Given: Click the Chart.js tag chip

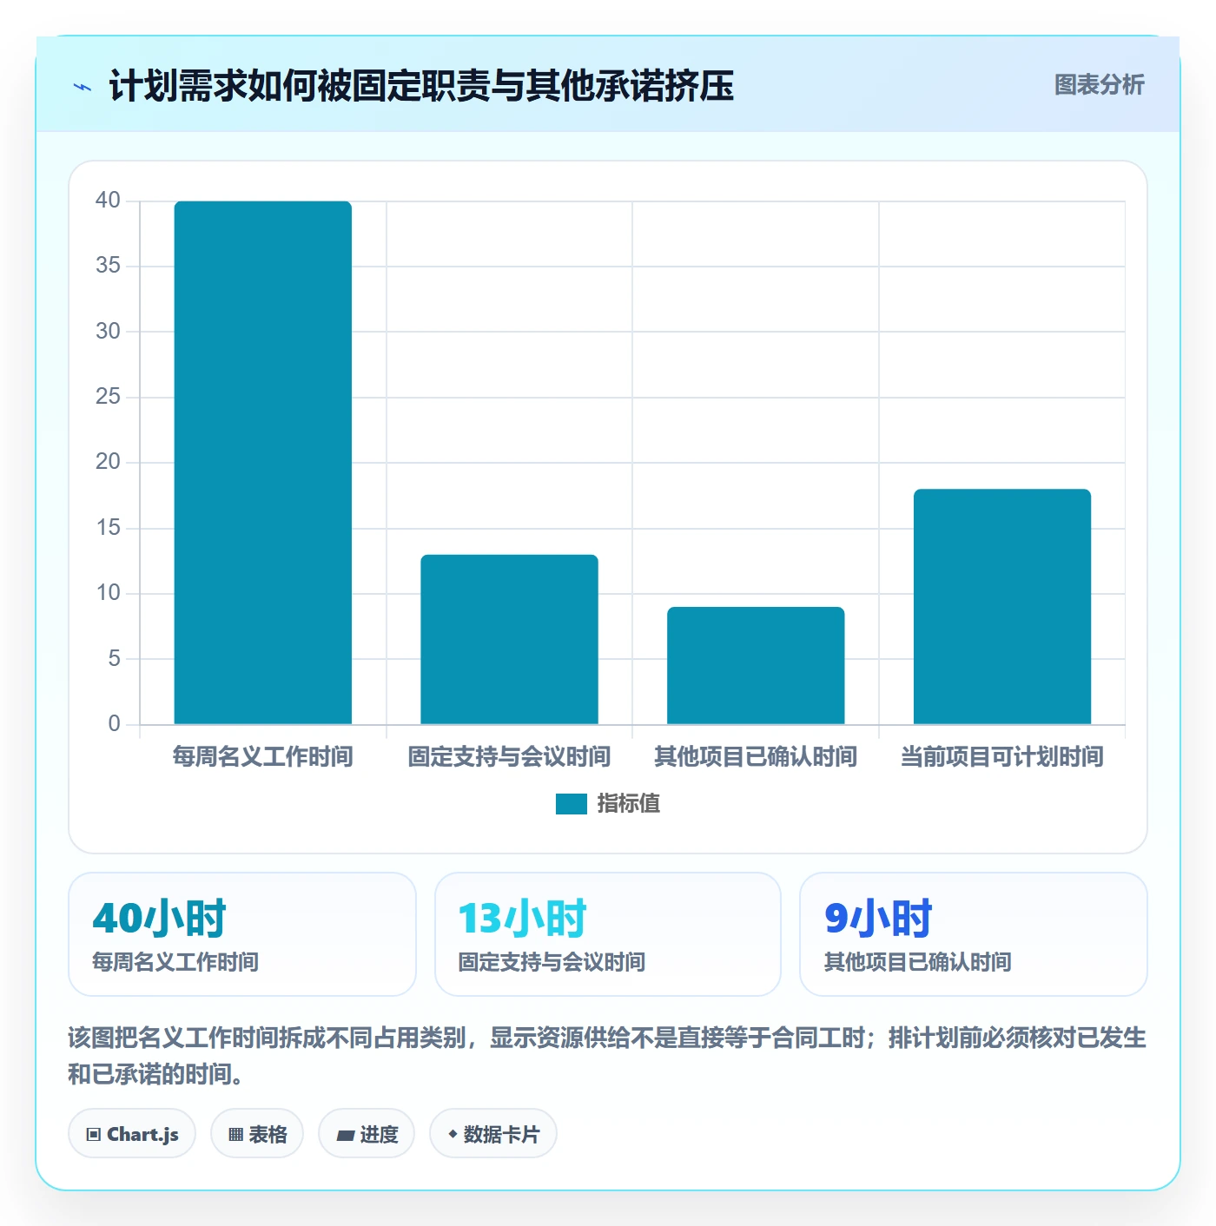Looking at the screenshot, I should (132, 1134).
